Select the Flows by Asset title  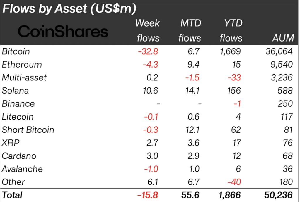(x=69, y=8)
